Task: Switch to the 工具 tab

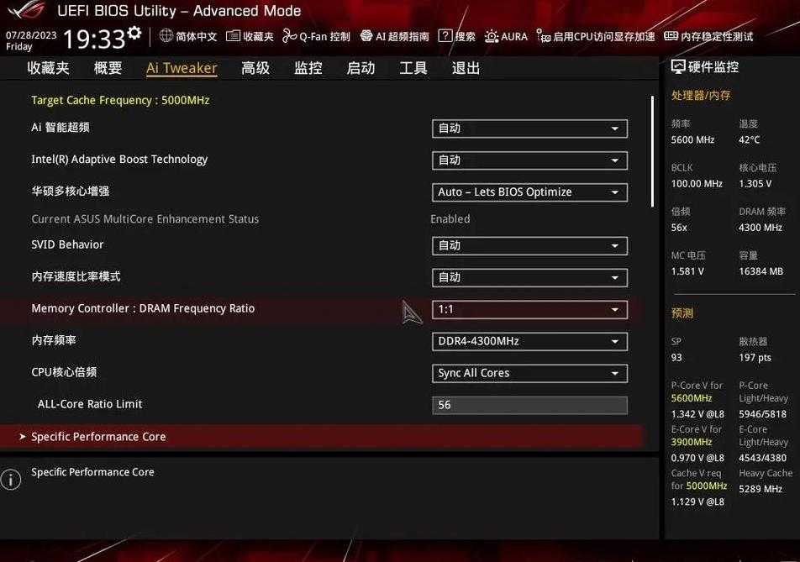Action: (413, 68)
